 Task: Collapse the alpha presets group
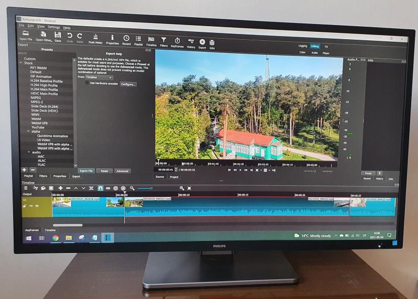pyautogui.click(x=29, y=131)
